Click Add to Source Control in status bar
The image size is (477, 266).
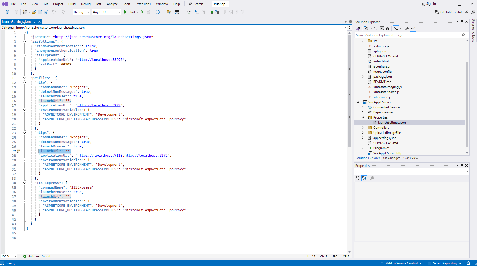(x=401, y=263)
